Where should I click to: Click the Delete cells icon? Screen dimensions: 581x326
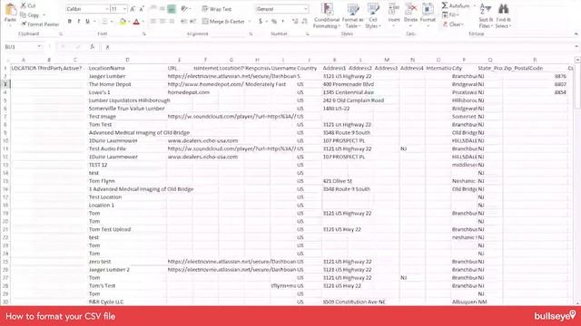(x=410, y=9)
